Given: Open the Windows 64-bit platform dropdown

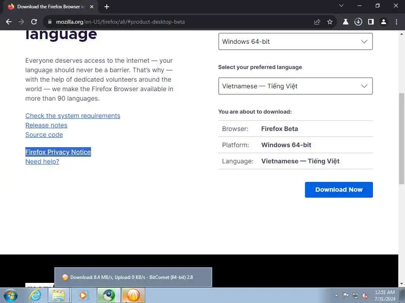Looking at the screenshot, I should (295, 41).
